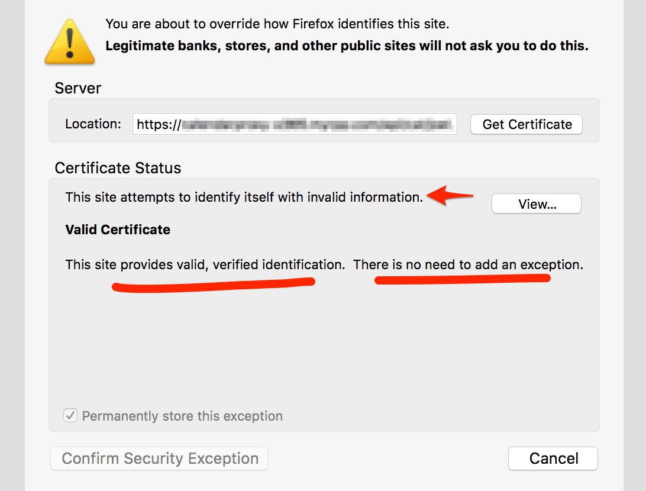Dismiss the dialog with Cancel
Screen dimensions: 646x491
coord(553,458)
